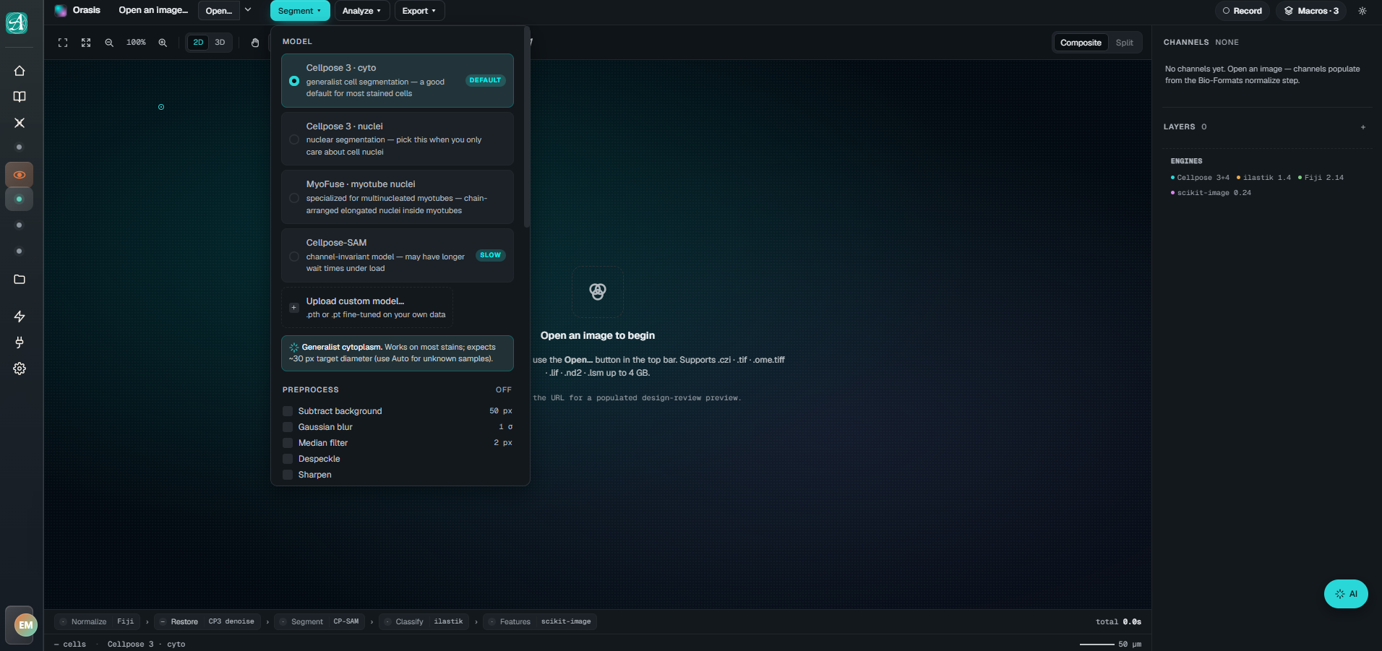The image size is (1382, 651).
Task: Zoom out with the magnifier minus icon
Action: coord(109,43)
